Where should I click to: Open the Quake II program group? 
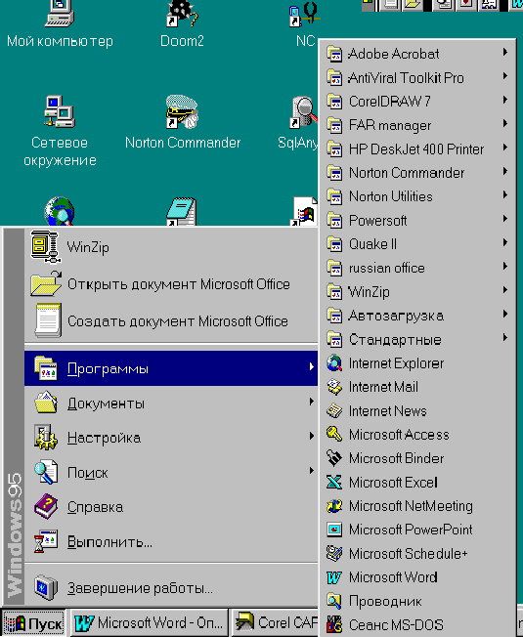click(417, 244)
